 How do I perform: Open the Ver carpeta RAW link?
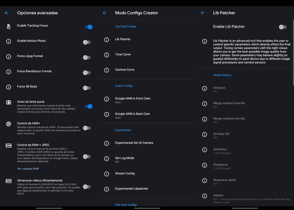tap(28, 169)
